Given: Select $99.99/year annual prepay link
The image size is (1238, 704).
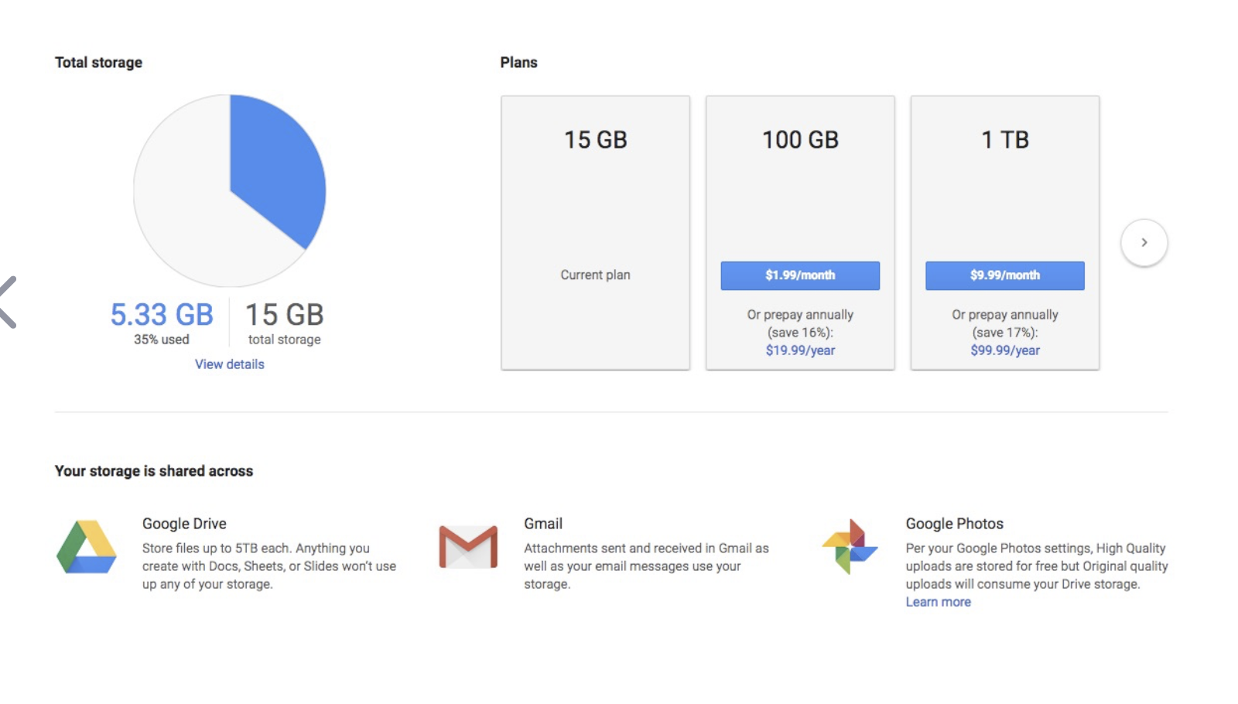Looking at the screenshot, I should pos(1005,350).
